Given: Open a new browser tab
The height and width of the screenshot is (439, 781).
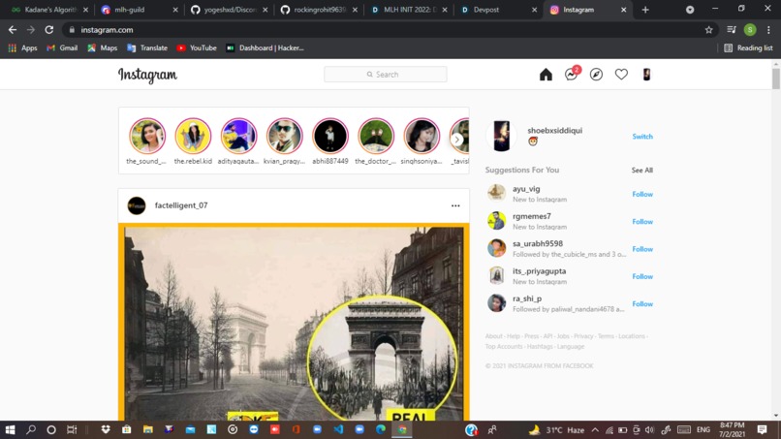Looking at the screenshot, I should pyautogui.click(x=645, y=10).
